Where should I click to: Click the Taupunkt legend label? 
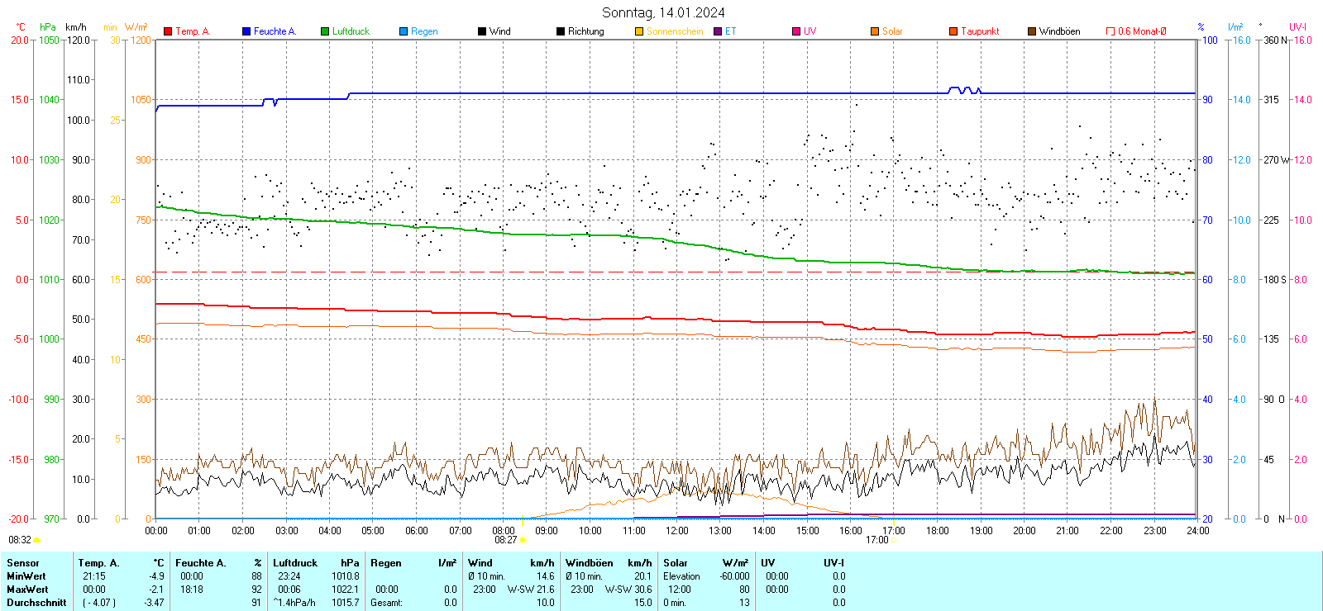click(x=980, y=31)
